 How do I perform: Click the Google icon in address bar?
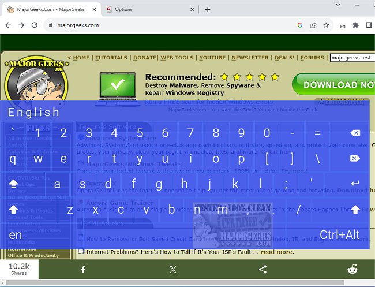click(x=300, y=25)
